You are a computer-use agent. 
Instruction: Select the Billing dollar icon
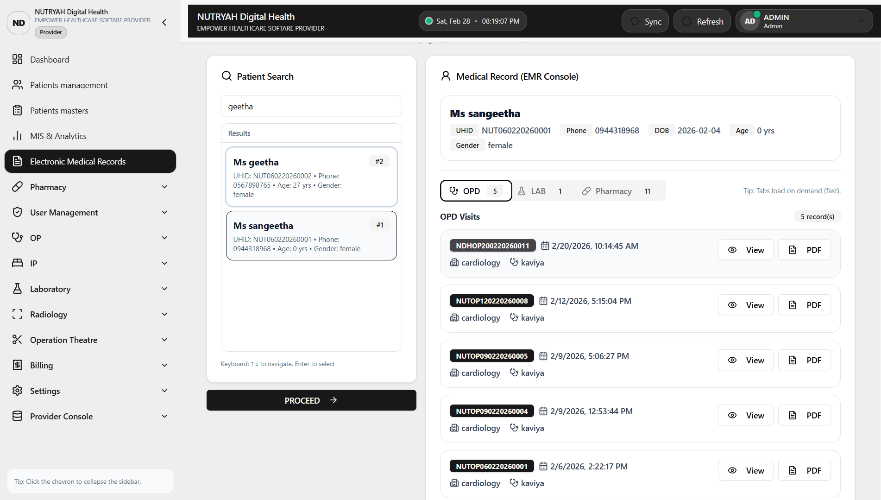[x=18, y=365]
